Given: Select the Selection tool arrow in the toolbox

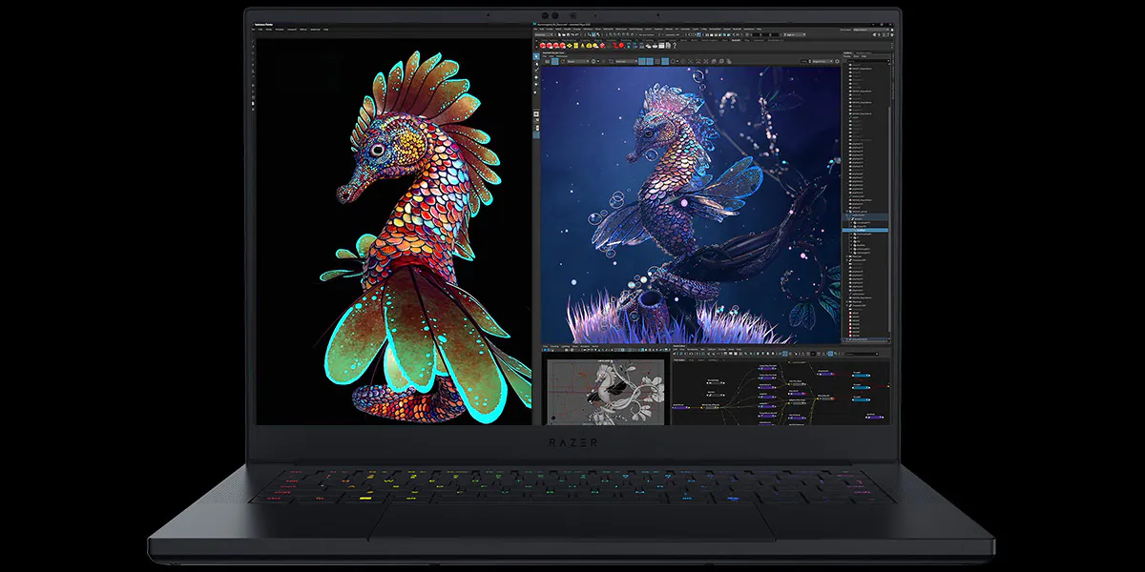Looking at the screenshot, I should [536, 55].
